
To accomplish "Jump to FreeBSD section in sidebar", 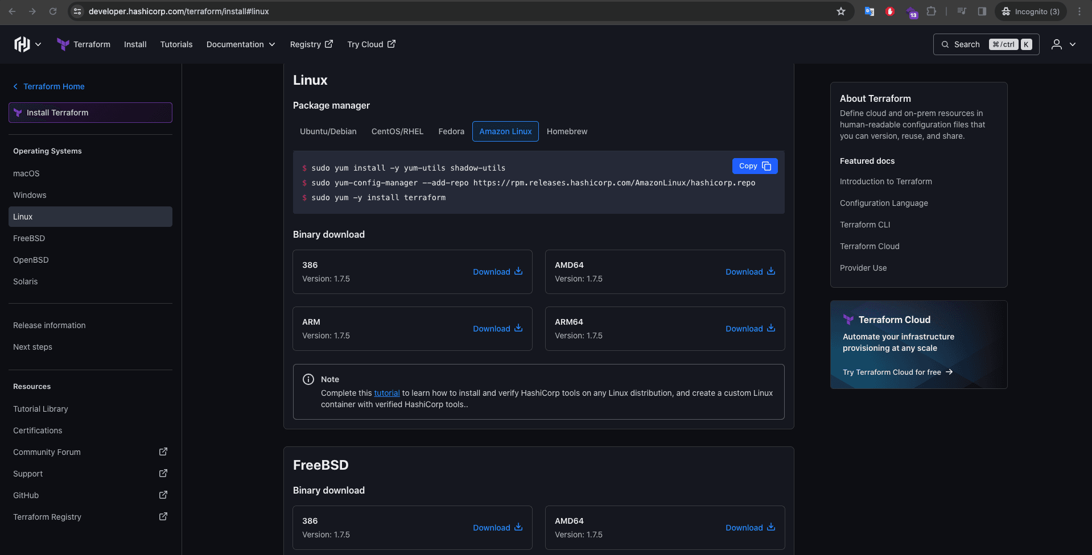I will pos(29,238).
